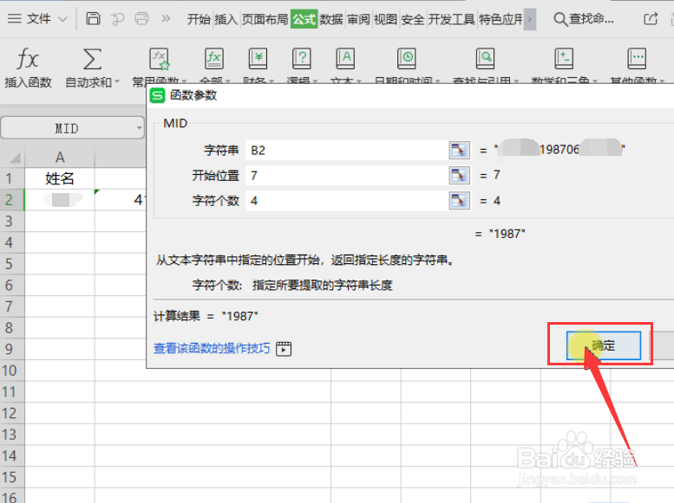674x503 pixels.
Task: Click the print icon in quick toolbar
Action: tap(142, 19)
